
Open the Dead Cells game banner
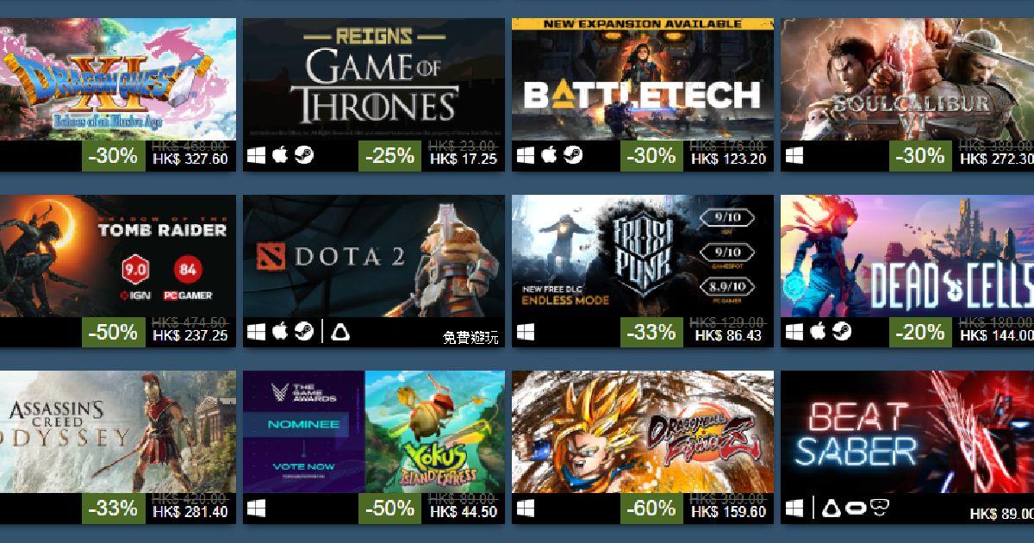tap(907, 255)
